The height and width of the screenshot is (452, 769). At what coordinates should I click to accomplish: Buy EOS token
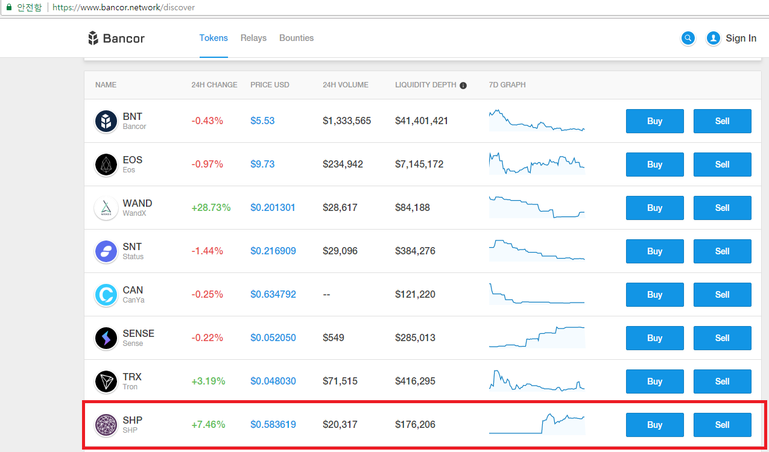(x=655, y=165)
